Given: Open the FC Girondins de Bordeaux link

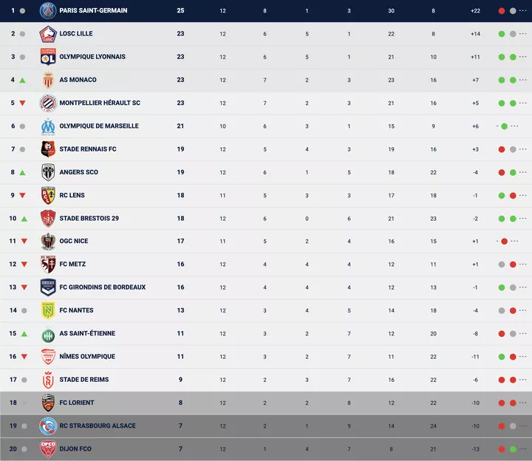Looking at the screenshot, I should [102, 287].
